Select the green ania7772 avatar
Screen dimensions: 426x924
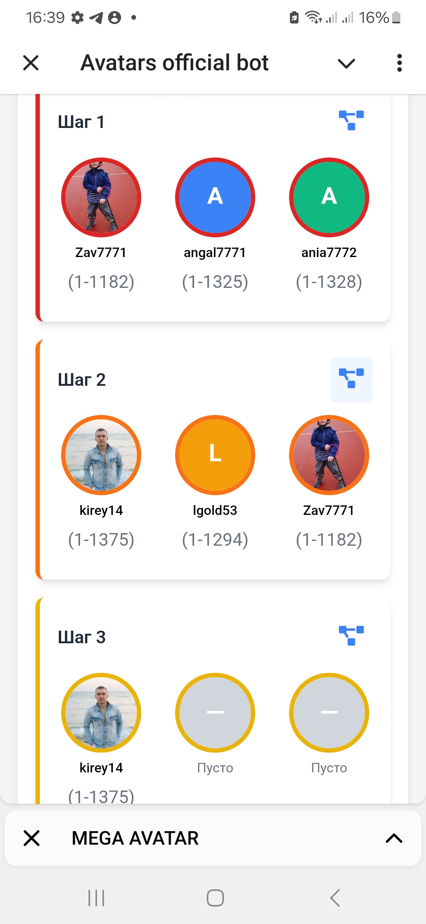329,197
